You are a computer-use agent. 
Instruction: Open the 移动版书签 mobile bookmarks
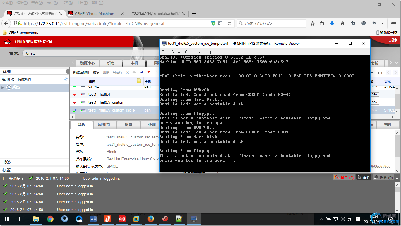pyautogui.click(x=387, y=32)
